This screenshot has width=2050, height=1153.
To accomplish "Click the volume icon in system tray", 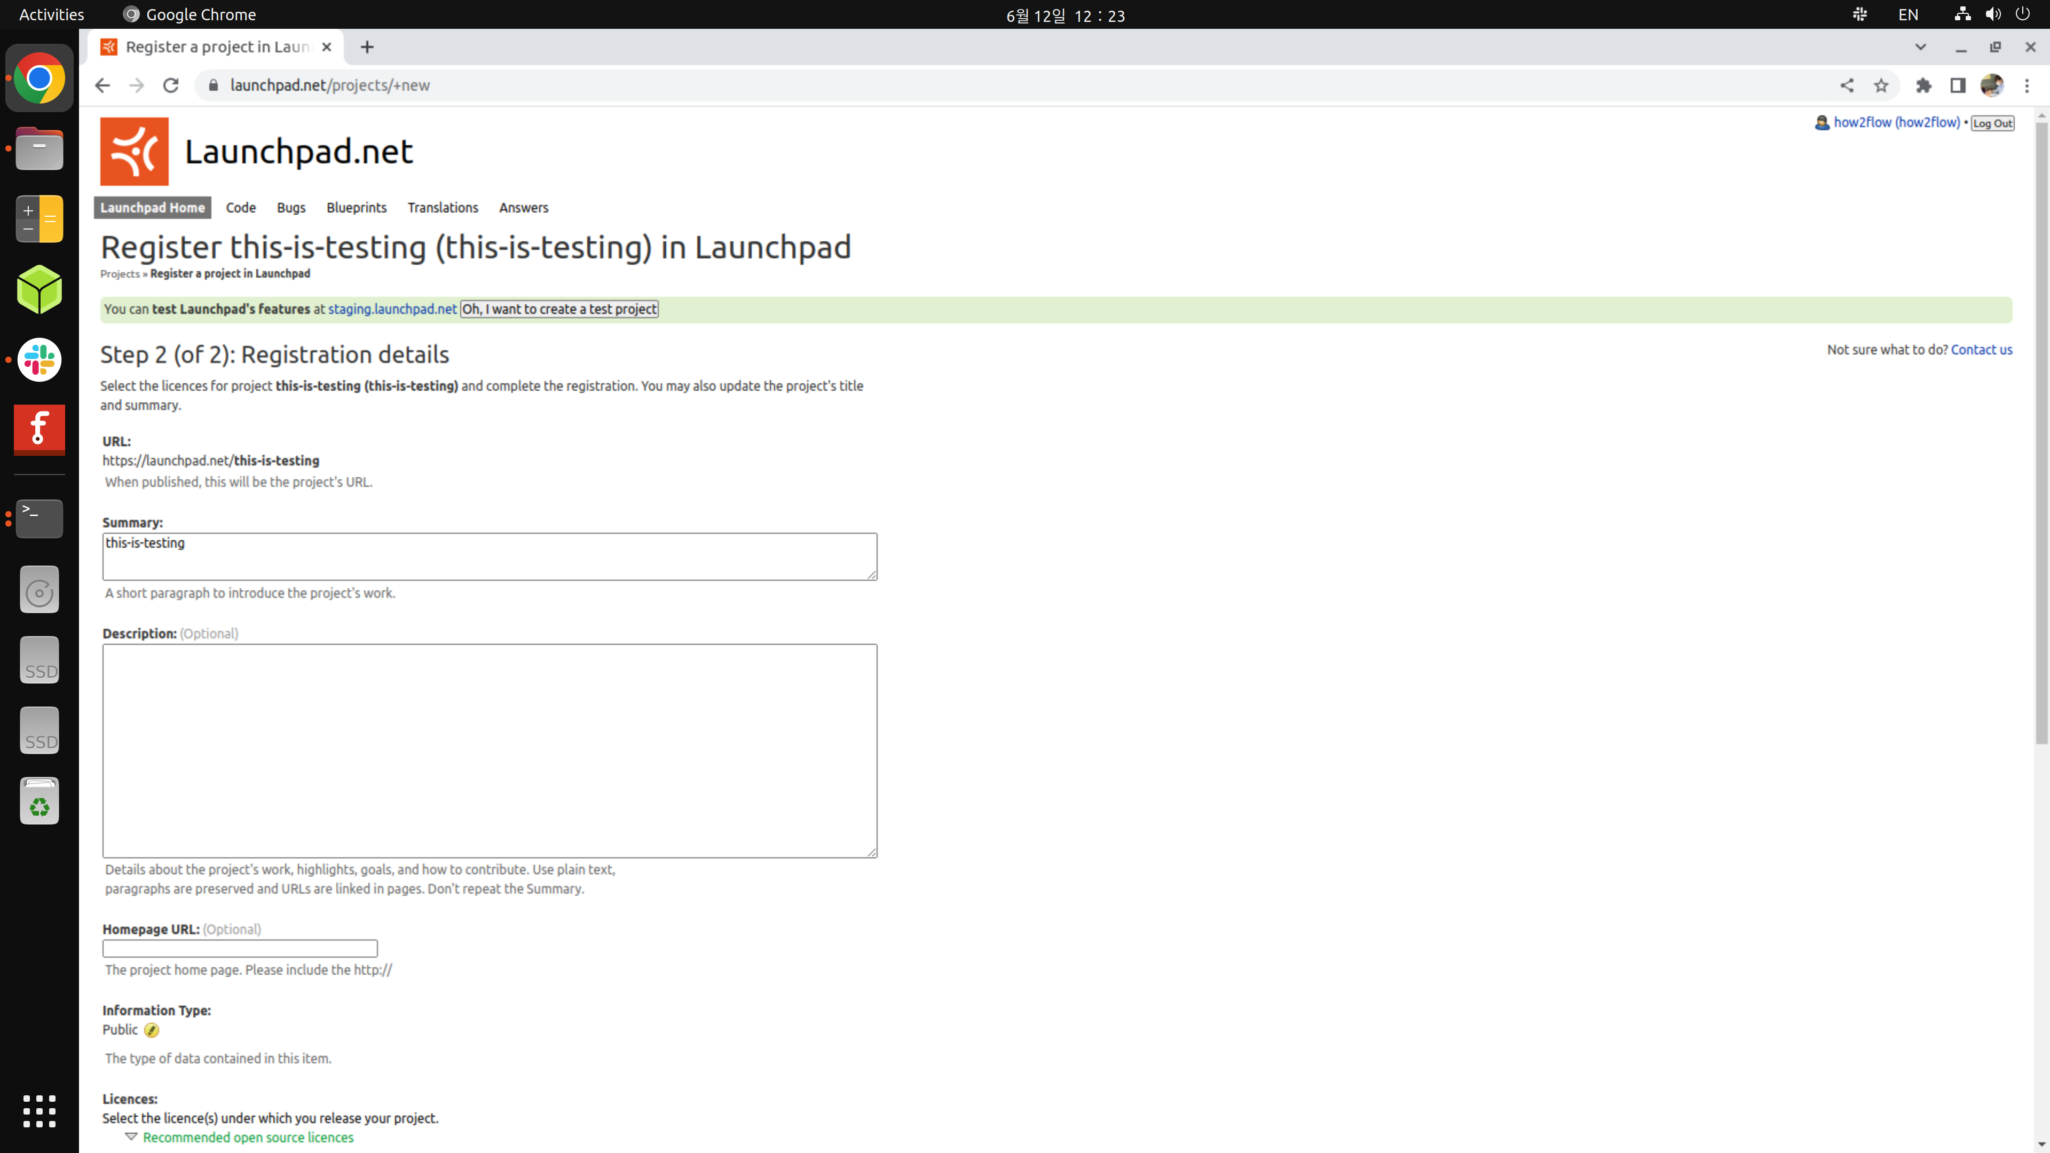I will (1993, 13).
